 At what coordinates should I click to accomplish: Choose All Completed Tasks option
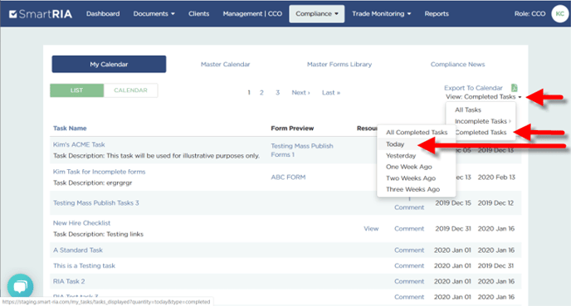click(417, 133)
